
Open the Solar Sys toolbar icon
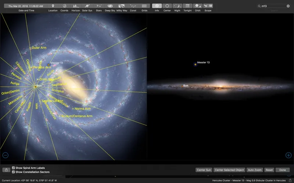(88, 6)
